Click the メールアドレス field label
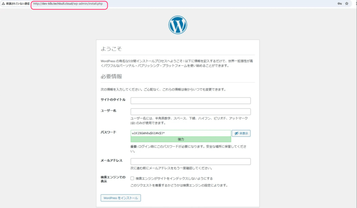 click(111, 161)
